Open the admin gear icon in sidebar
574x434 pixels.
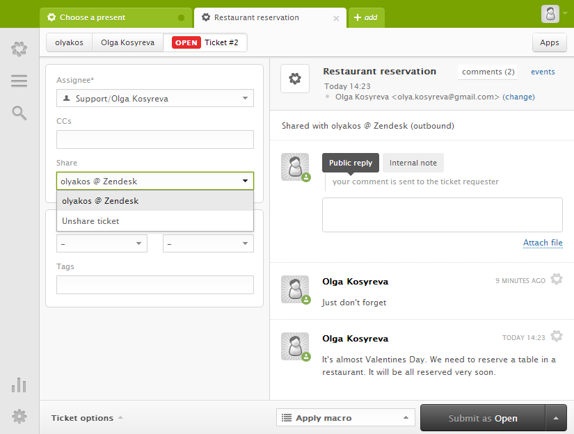pos(19,417)
